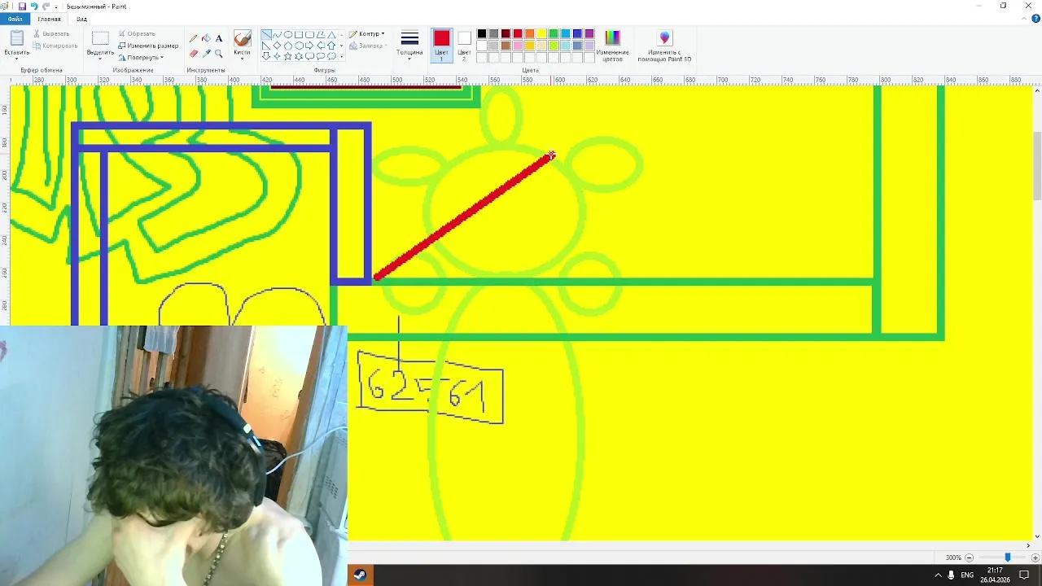Expand the Выделить selection dropdown arrow

(x=100, y=57)
